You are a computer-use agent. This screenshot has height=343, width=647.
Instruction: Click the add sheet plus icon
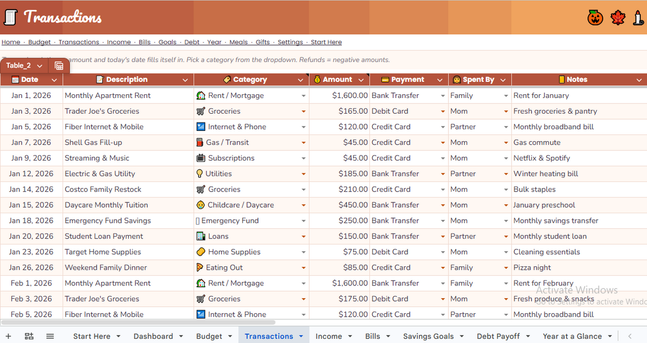[x=8, y=336]
